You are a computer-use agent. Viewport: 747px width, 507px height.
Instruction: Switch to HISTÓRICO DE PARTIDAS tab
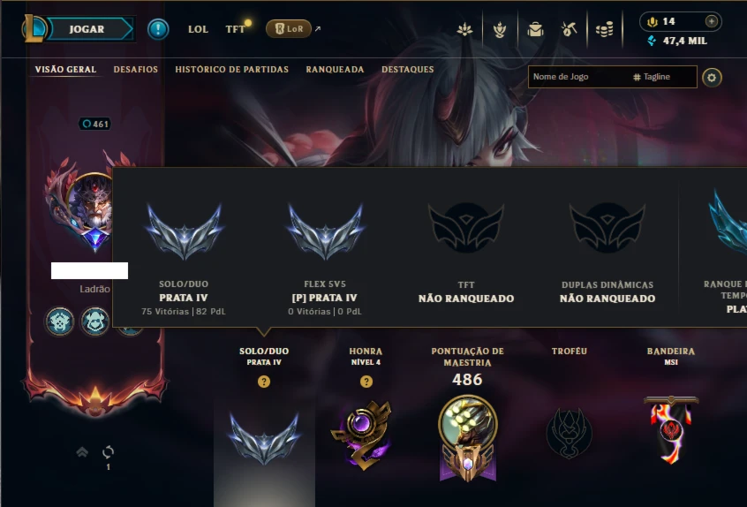(x=232, y=70)
